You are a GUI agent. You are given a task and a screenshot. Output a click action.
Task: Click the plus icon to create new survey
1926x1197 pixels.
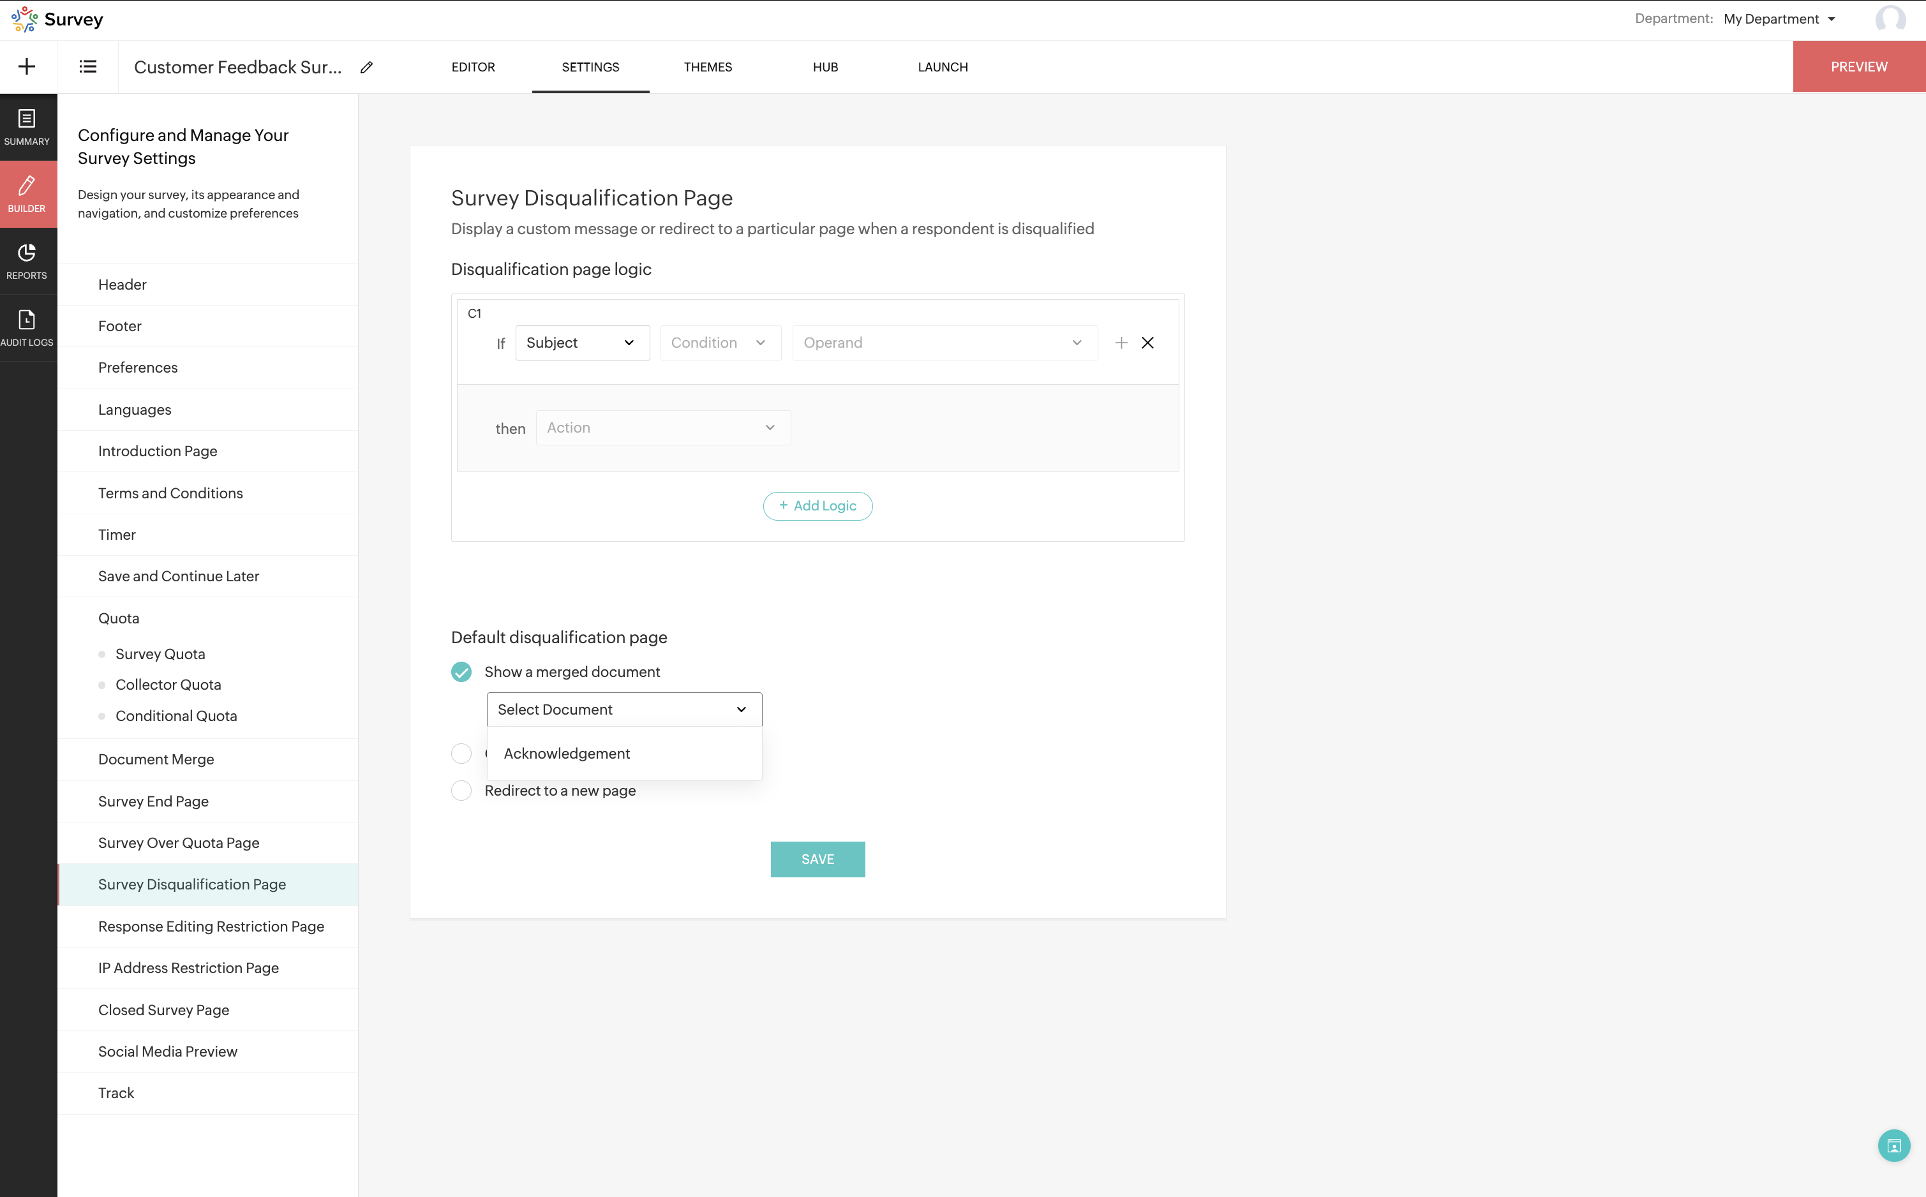coord(27,66)
